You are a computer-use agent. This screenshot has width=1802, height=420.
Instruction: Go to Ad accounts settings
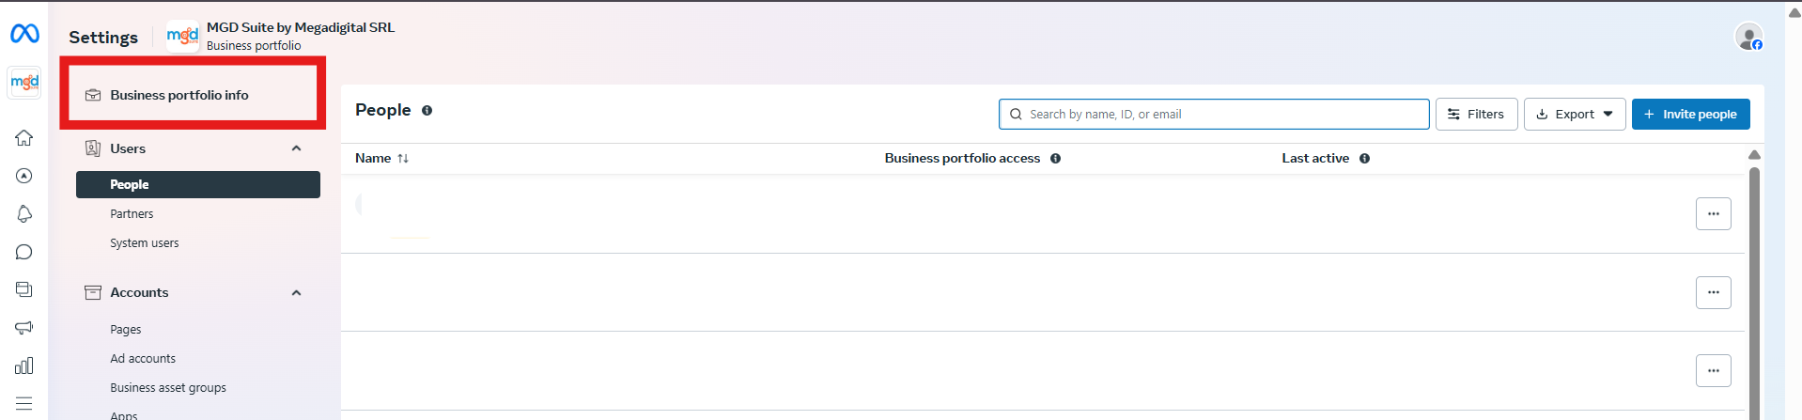coord(143,359)
